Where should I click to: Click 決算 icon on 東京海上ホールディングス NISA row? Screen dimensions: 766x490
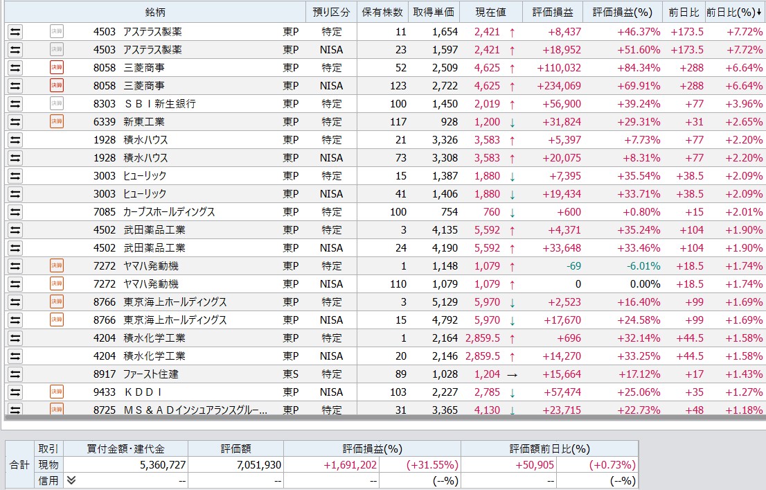[57, 320]
